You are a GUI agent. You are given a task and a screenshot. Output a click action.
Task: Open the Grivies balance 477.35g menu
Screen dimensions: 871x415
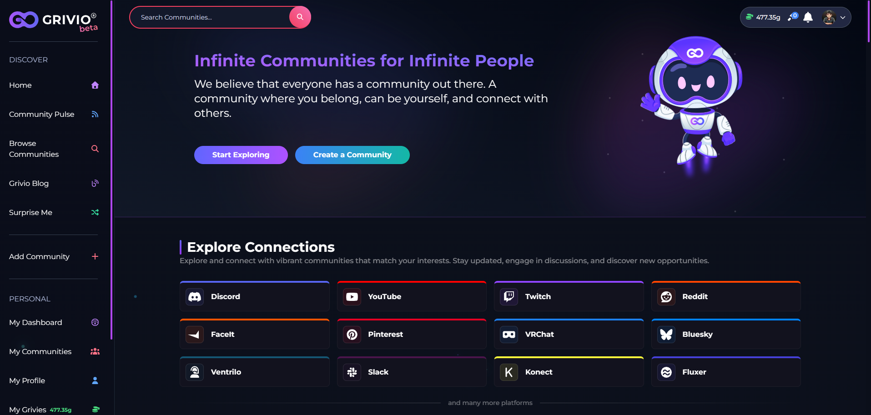[x=763, y=17]
